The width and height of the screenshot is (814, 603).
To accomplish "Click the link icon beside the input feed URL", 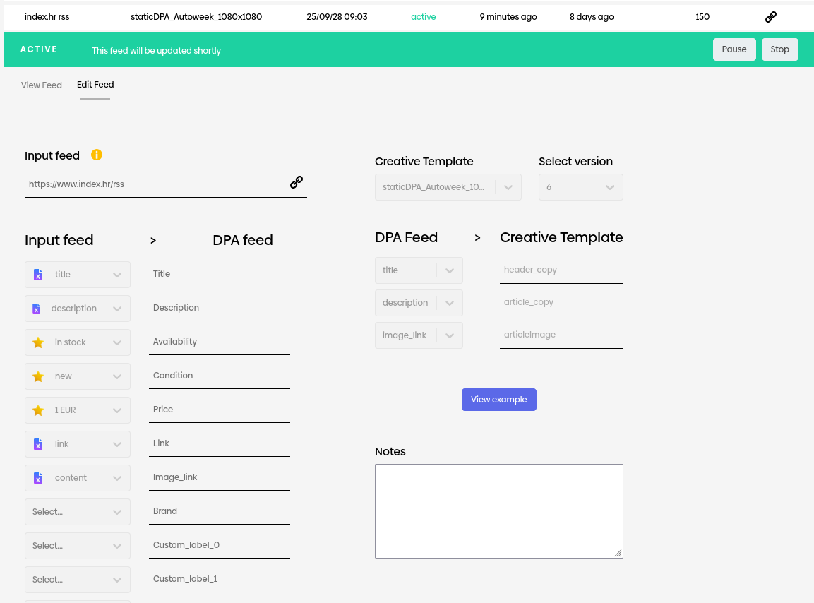I will [x=296, y=181].
